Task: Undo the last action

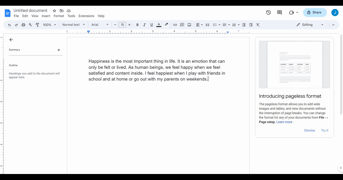Action: 9,25
